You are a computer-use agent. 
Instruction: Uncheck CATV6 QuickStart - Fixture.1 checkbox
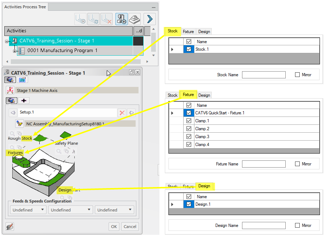click(x=189, y=113)
